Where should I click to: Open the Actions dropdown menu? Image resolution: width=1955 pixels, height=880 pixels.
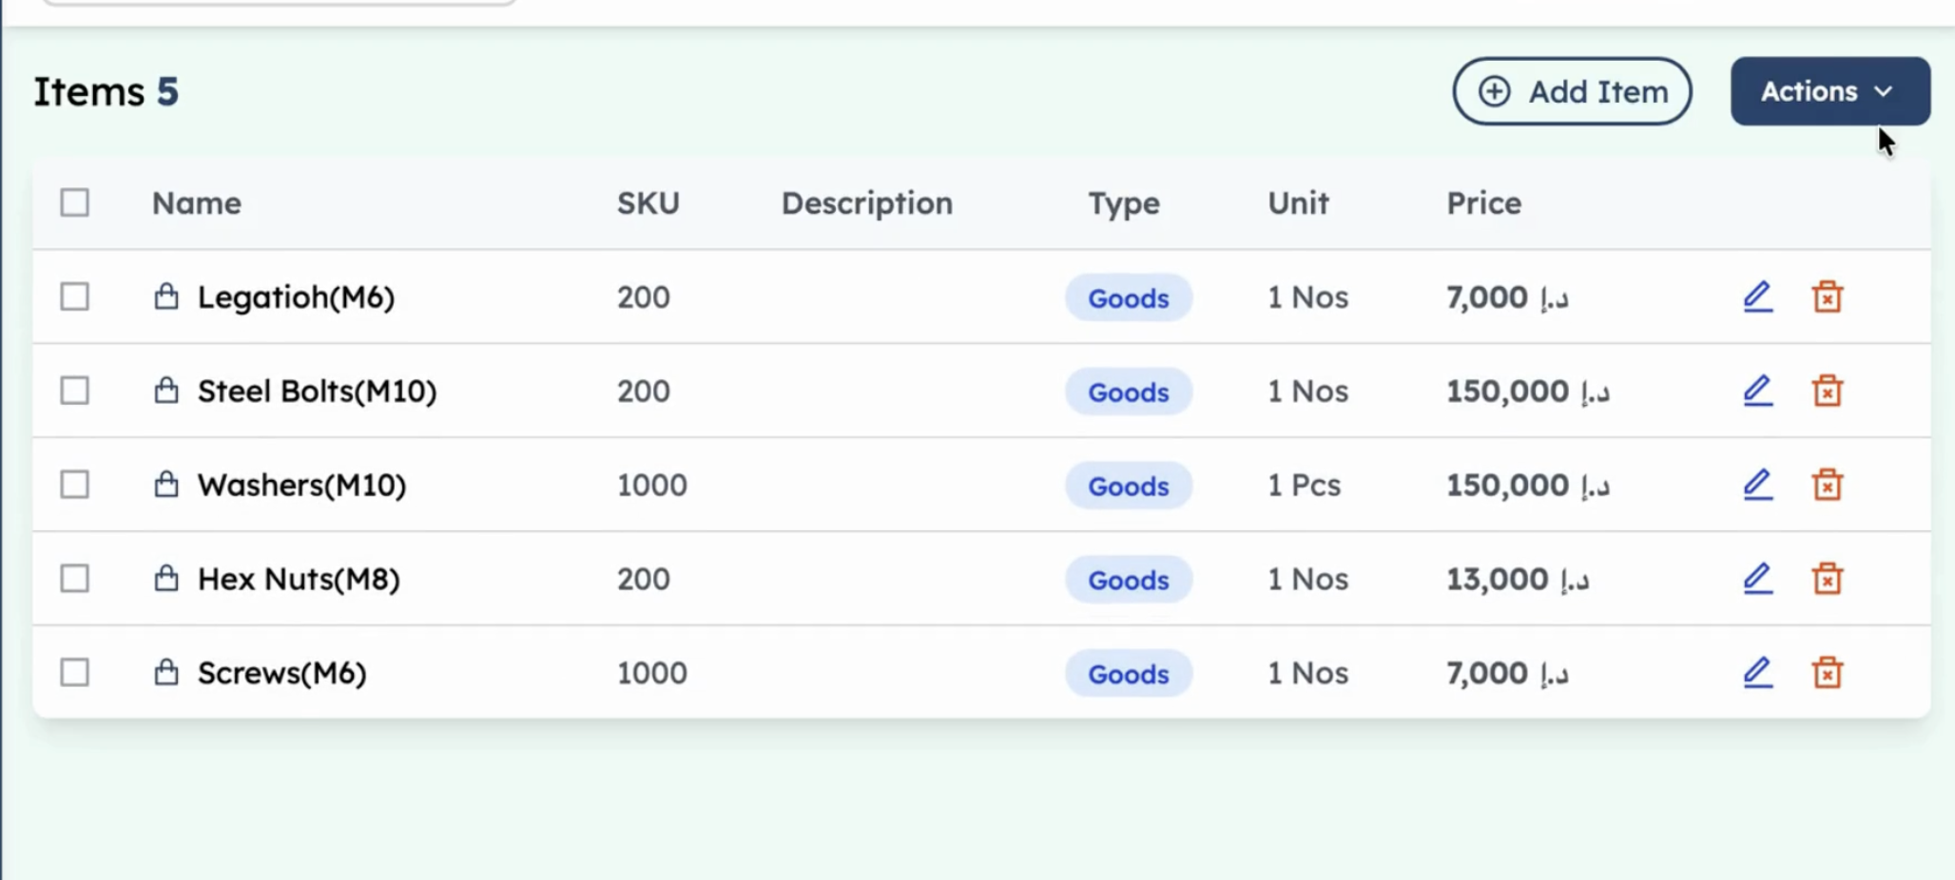click(1829, 91)
